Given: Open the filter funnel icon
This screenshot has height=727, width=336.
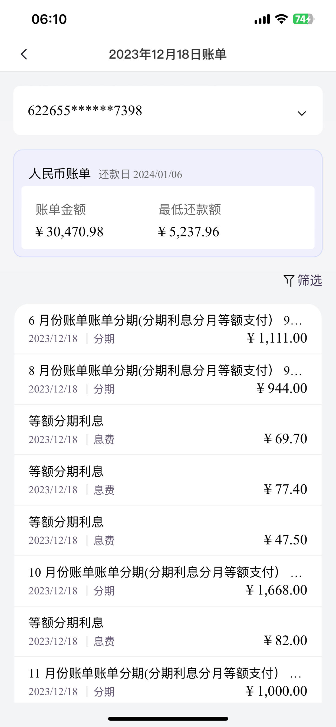Looking at the screenshot, I should pyautogui.click(x=289, y=280).
